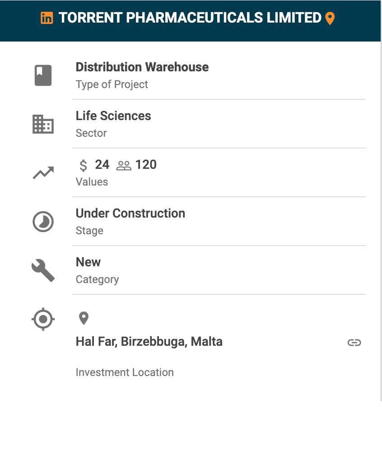Viewport: 382px width, 455px height.
Task: Click the orange map pin in header
Action: [x=330, y=19]
